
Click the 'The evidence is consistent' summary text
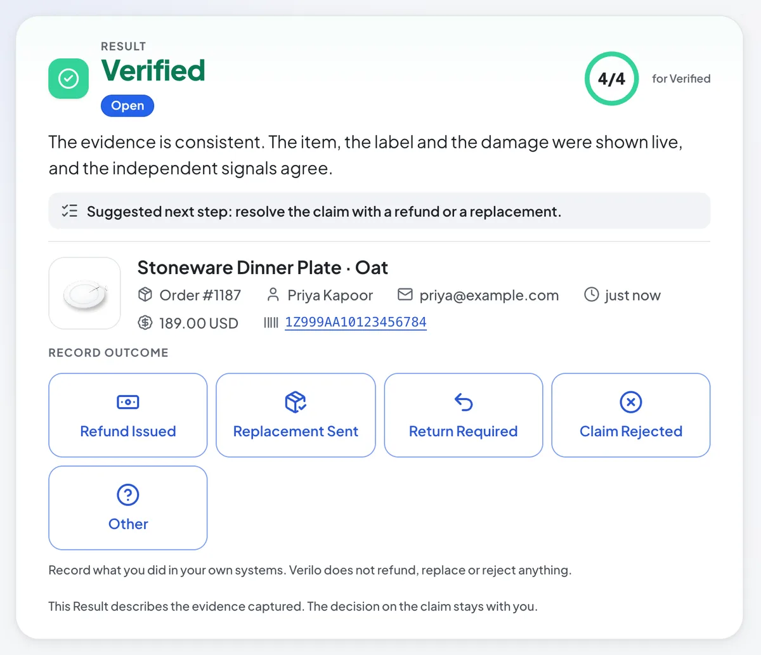point(365,155)
